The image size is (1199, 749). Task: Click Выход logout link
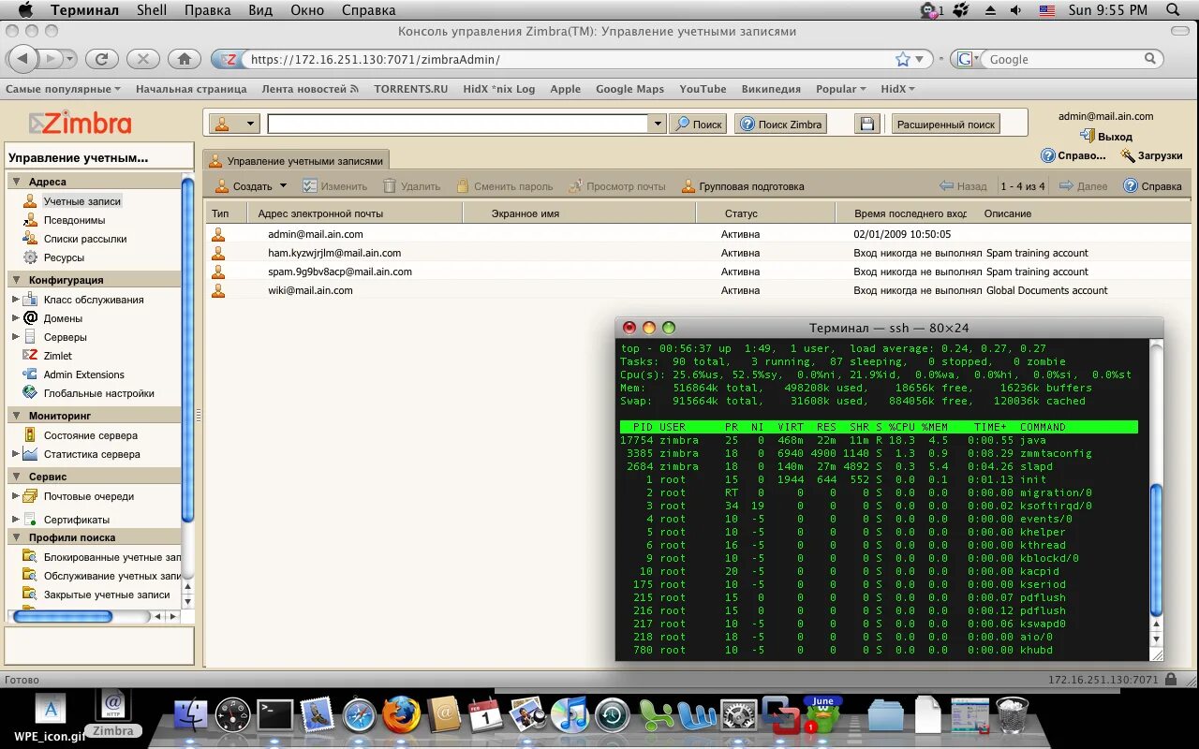(1106, 137)
